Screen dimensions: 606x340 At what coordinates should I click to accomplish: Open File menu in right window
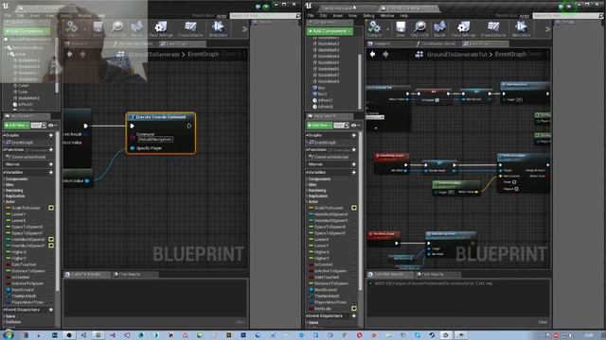(311, 16)
